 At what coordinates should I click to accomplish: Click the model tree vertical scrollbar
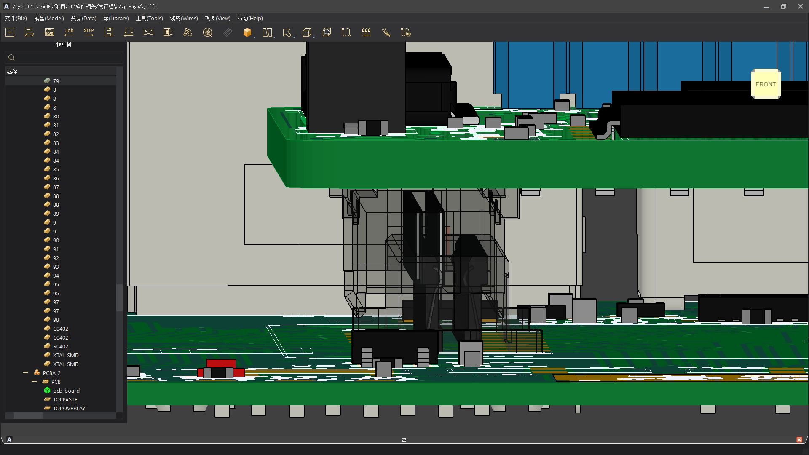pos(119,297)
